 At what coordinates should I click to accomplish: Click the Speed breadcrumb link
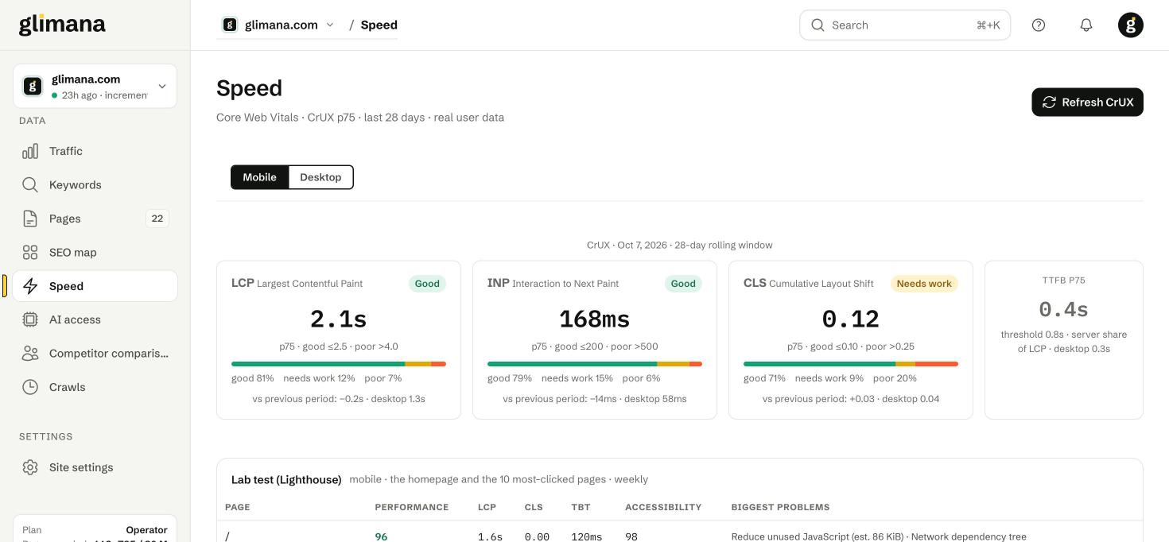coord(379,25)
